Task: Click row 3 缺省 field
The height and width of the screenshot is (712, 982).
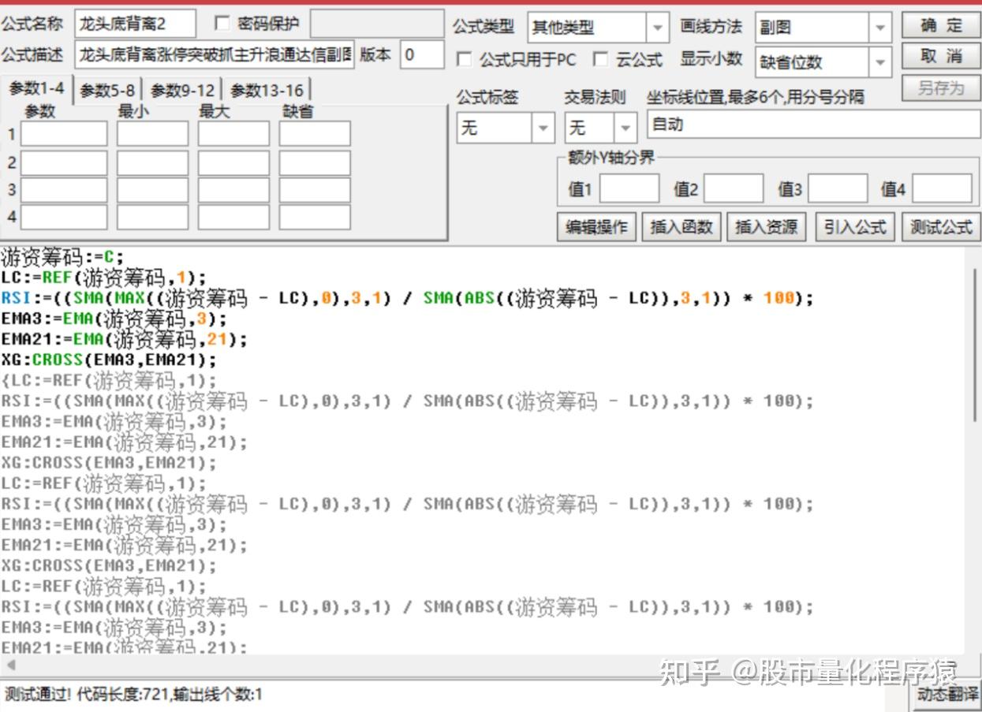Action: (315, 190)
